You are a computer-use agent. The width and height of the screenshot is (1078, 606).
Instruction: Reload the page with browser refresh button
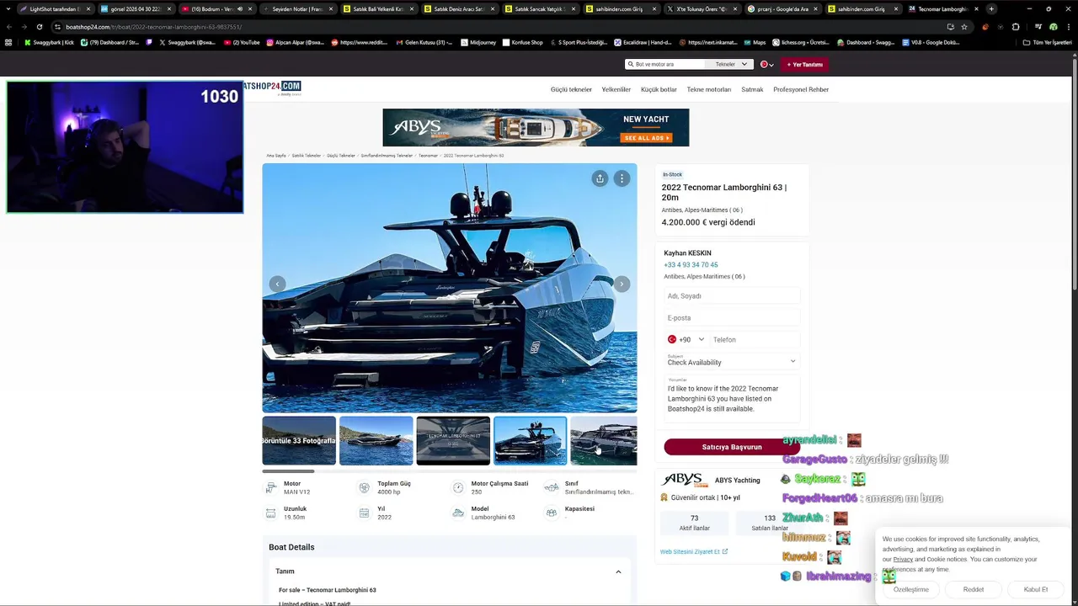39,27
